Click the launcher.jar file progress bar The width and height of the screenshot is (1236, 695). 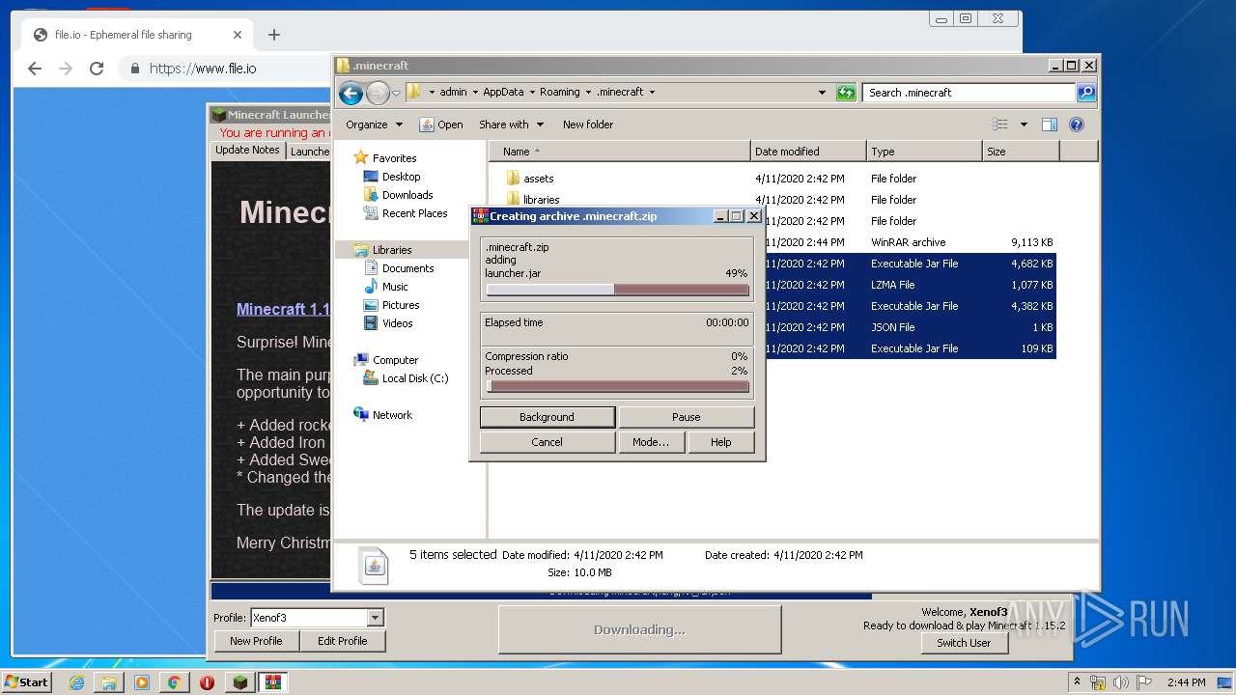click(617, 290)
